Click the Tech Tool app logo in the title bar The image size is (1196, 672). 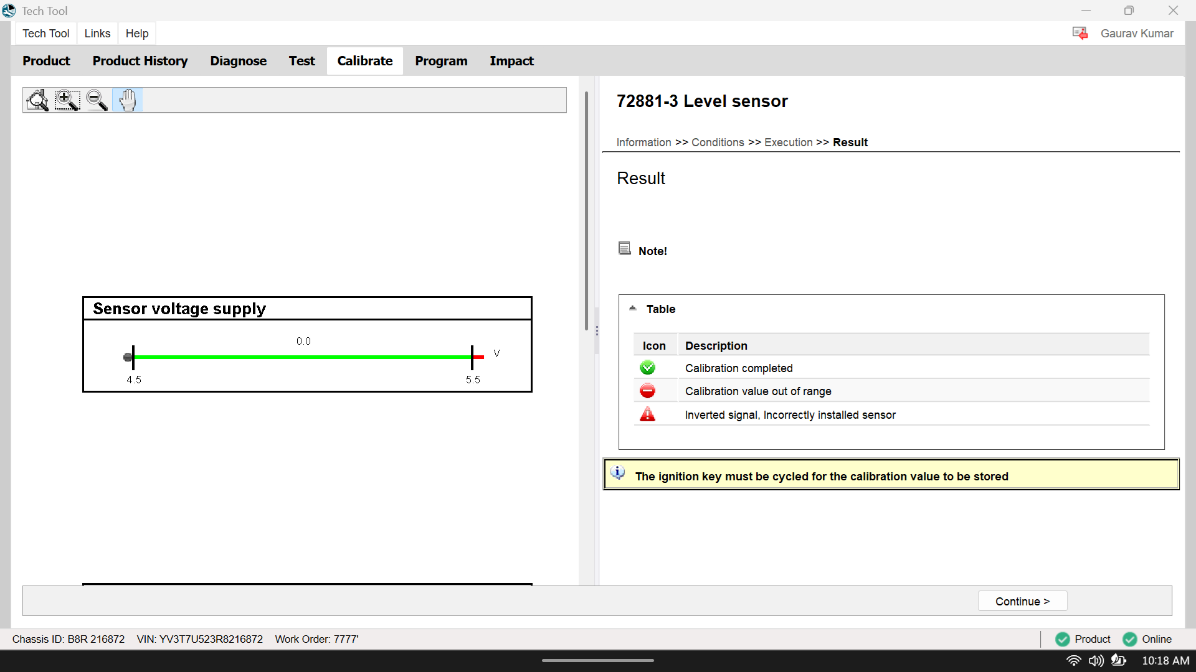9,11
